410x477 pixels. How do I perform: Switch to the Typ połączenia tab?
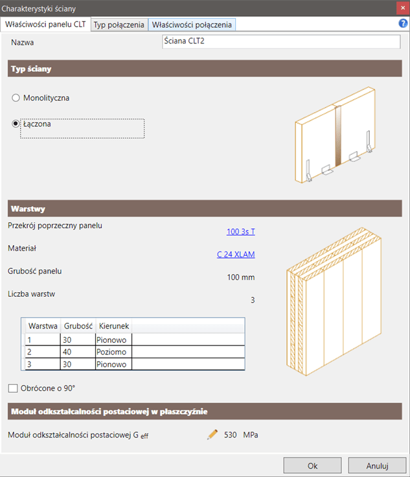[119, 25]
